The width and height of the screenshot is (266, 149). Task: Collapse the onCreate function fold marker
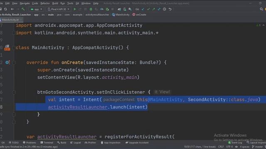[x=14, y=62]
